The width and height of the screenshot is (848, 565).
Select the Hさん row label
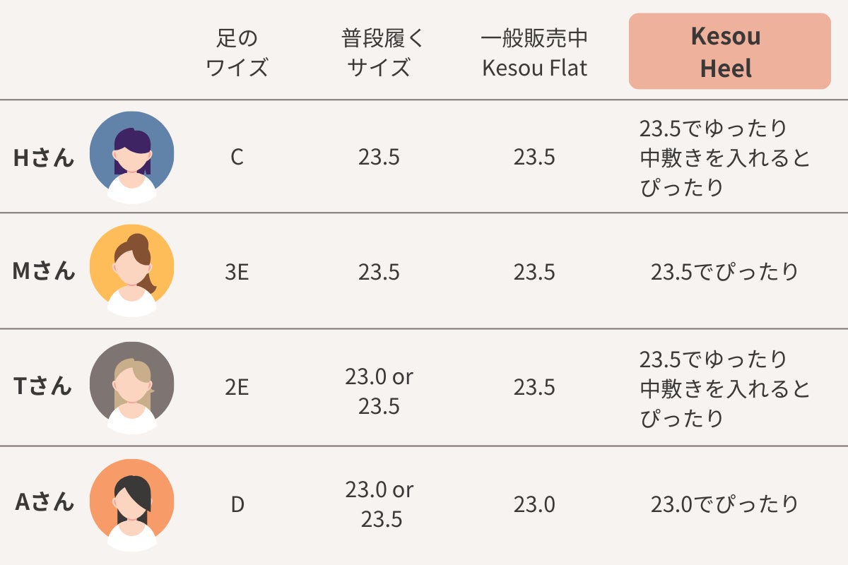(x=43, y=157)
